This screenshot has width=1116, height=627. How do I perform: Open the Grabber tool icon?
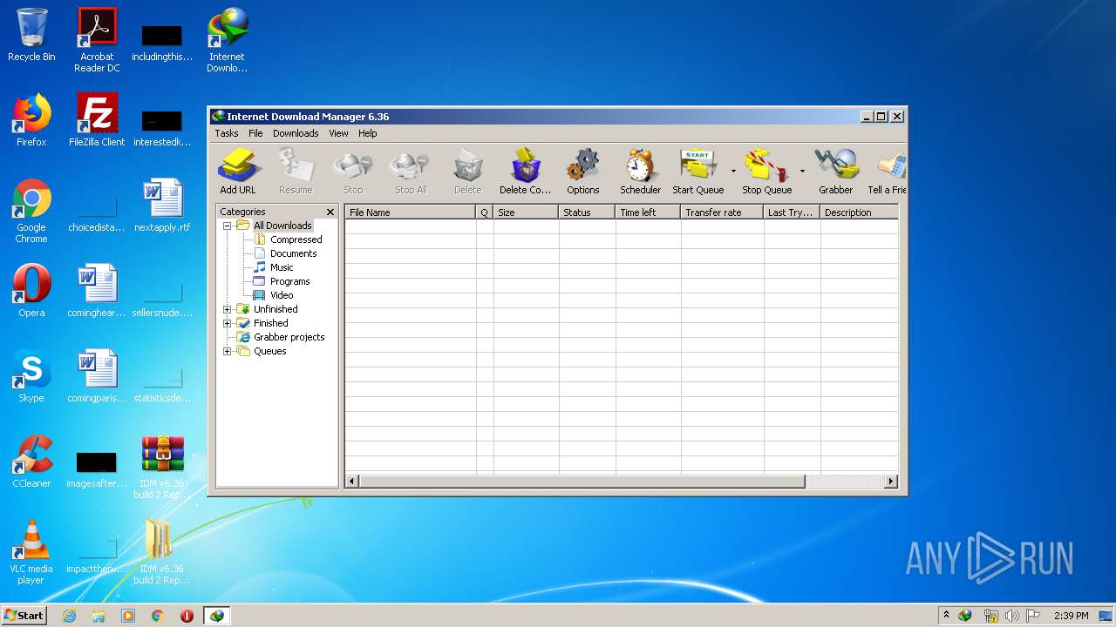(x=835, y=172)
